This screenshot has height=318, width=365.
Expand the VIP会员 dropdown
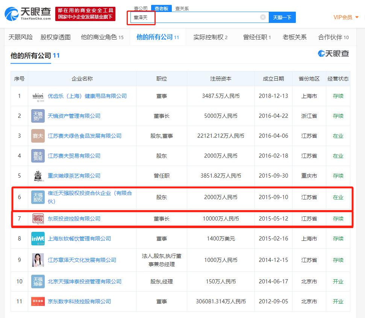pyautogui.click(x=346, y=17)
